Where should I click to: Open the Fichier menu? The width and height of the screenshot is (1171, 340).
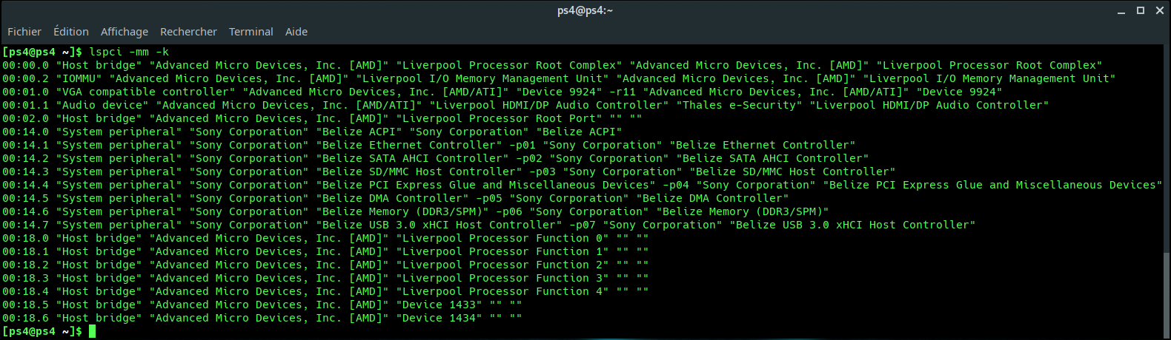pos(24,32)
